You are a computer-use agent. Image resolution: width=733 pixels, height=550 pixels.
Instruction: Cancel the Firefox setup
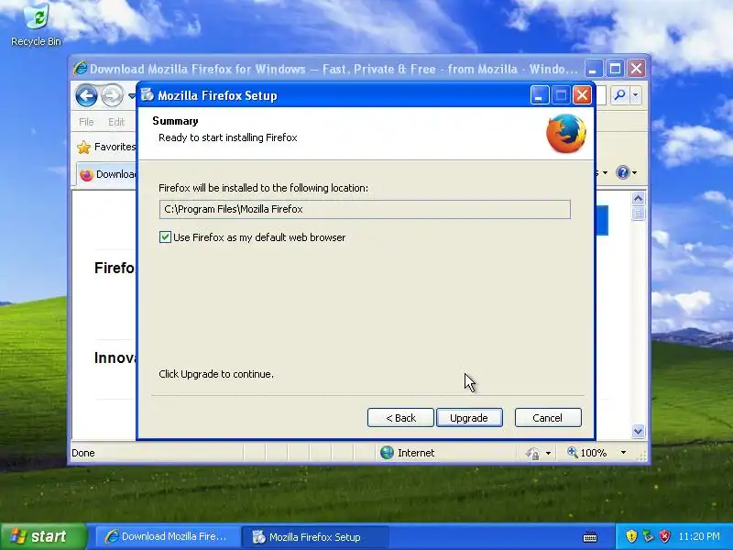(548, 418)
